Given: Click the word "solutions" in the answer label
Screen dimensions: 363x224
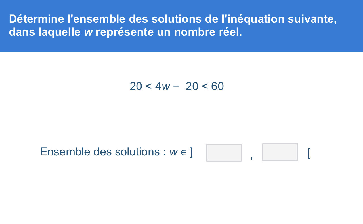Looking at the screenshot, I should [137, 152].
